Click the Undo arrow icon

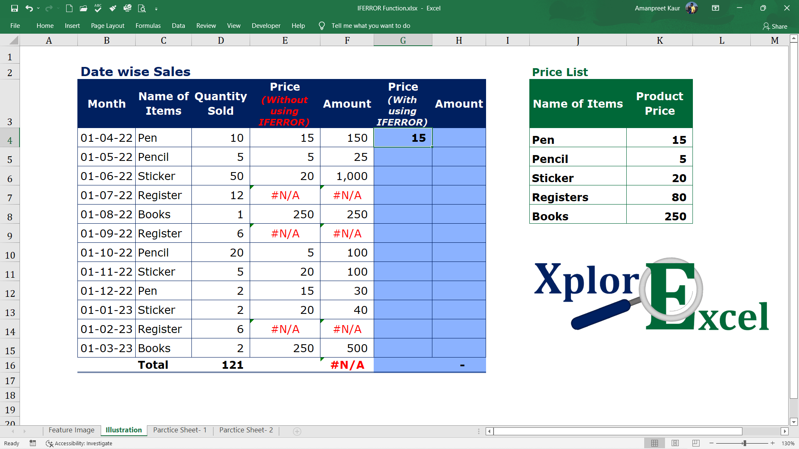[29, 8]
